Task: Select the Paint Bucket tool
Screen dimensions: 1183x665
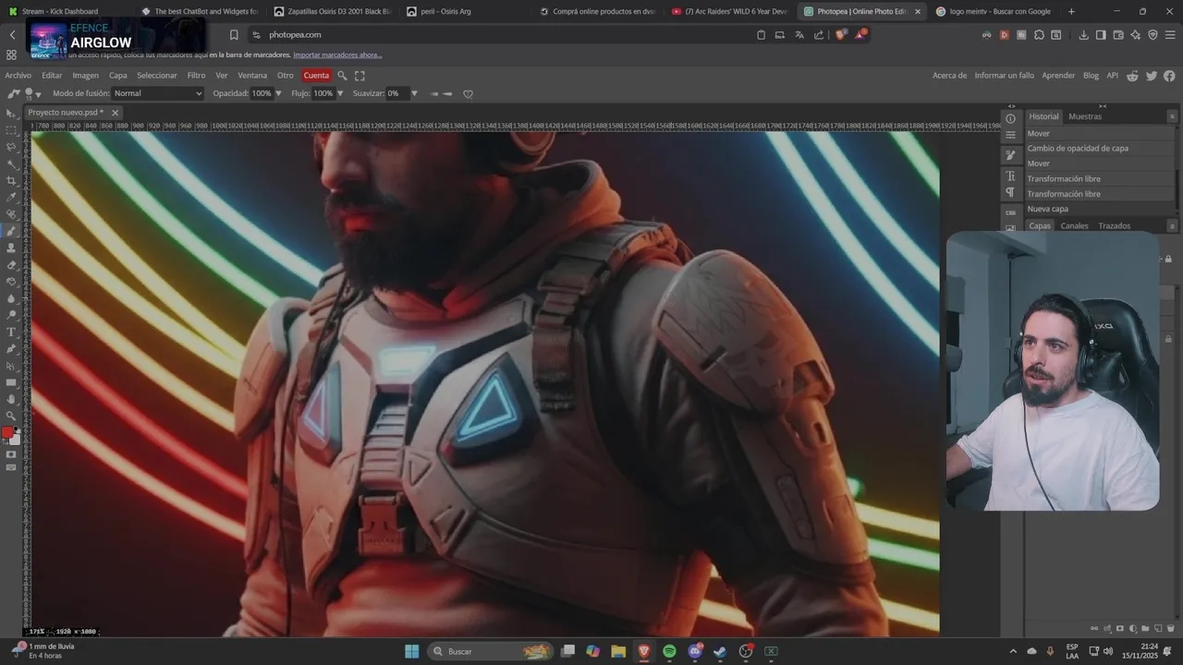Action: [x=11, y=281]
